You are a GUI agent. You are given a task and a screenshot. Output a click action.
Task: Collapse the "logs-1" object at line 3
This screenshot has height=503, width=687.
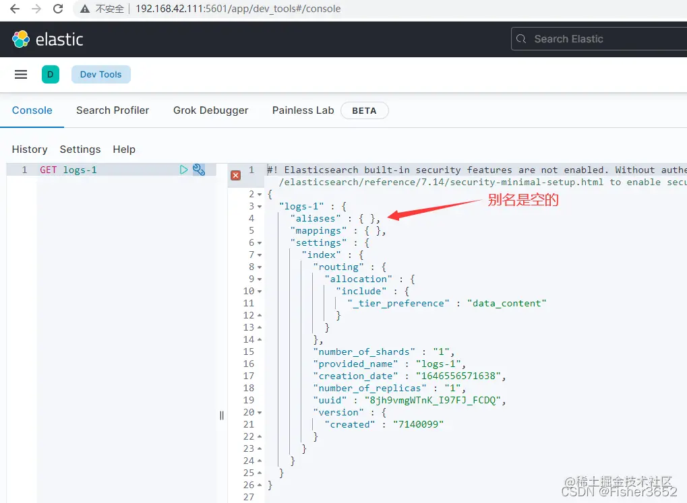point(260,207)
